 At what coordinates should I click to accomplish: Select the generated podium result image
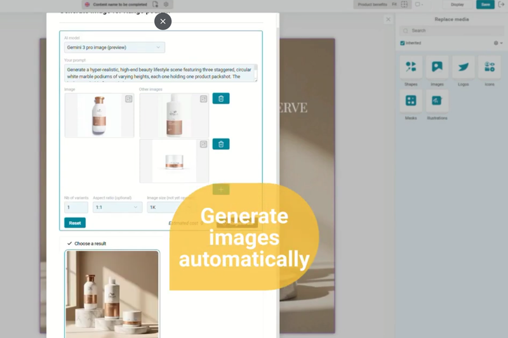(112, 294)
